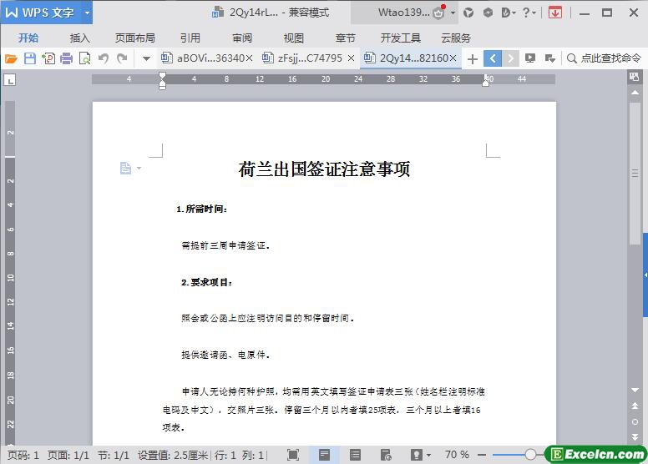Click the paragraph layout icon beside the title
This screenshot has height=464, width=648.
point(125,169)
